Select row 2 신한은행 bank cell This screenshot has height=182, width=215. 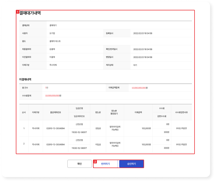pos(79,140)
